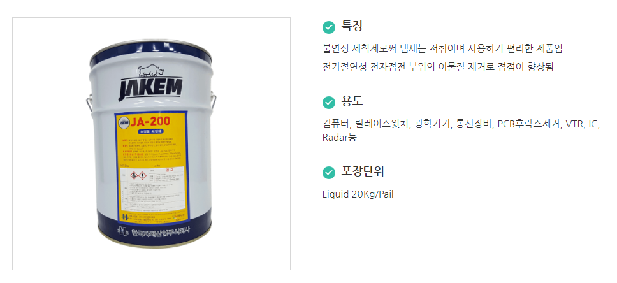Image resolution: width=617 pixels, height=283 pixels.
Task: Click the Liquid 20Kg/Pail packaging text
Action: point(358,194)
